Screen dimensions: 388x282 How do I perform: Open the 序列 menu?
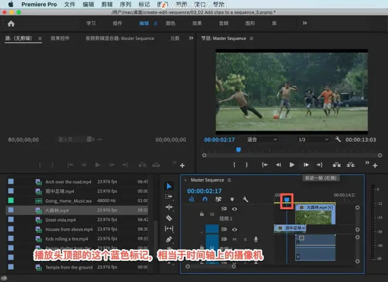pyautogui.click(x=125, y=5)
